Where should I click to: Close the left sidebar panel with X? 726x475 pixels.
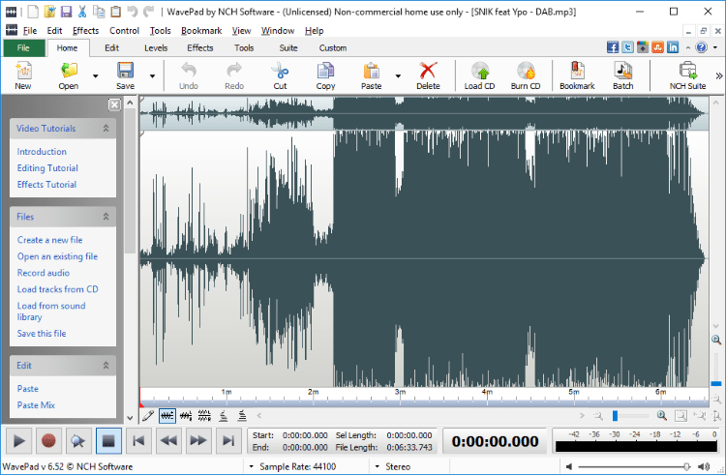pos(114,104)
